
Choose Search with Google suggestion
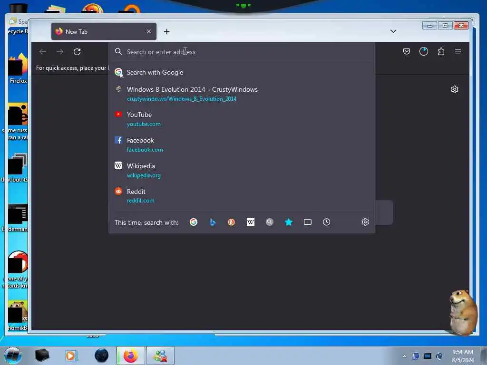point(242,72)
